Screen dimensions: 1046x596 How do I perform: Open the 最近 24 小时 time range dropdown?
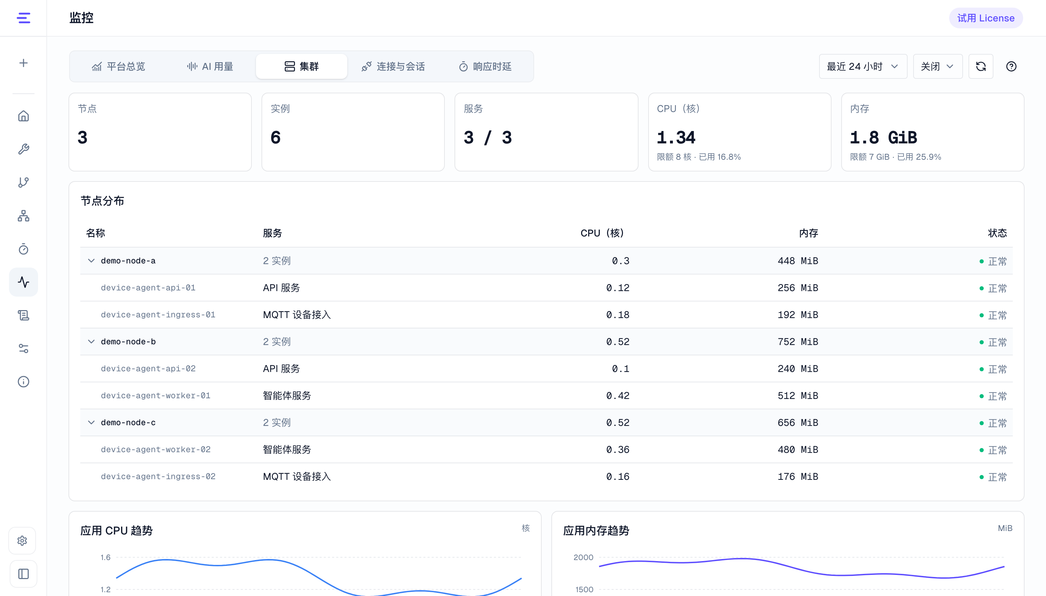click(863, 66)
